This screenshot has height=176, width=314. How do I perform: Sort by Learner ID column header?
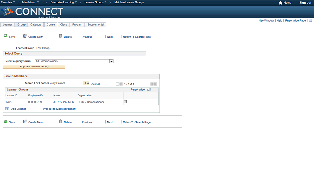[11, 96]
